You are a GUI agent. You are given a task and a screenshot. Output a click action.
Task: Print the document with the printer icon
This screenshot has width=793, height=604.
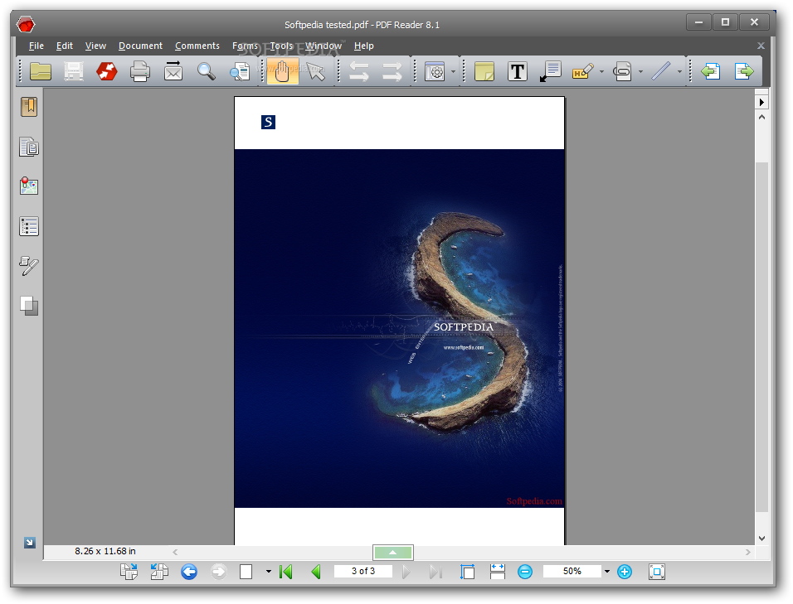tap(140, 71)
